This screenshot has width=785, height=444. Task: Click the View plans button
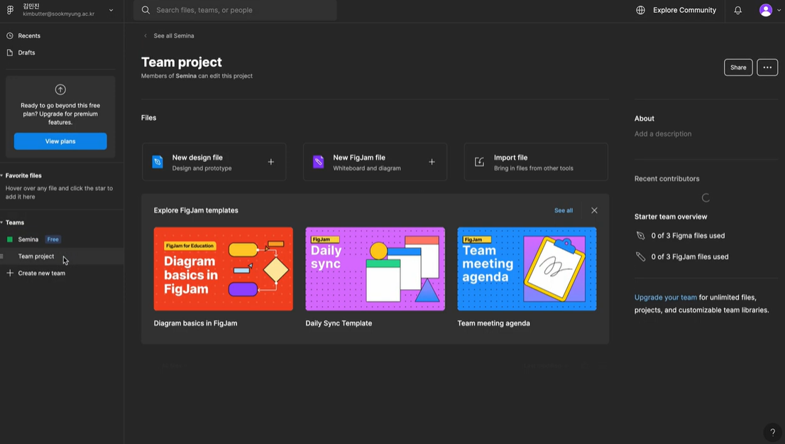tap(60, 141)
